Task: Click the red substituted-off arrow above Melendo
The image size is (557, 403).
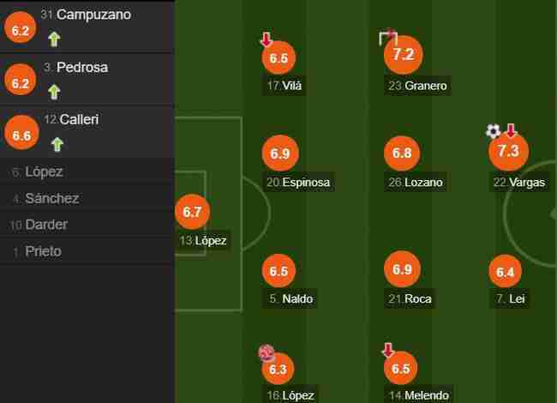Action: (x=388, y=350)
